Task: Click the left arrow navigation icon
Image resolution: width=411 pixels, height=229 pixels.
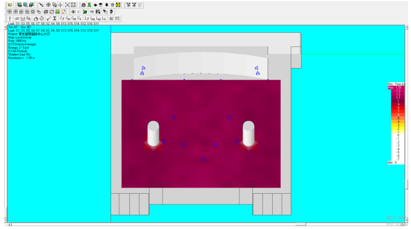Action: (95, 5)
